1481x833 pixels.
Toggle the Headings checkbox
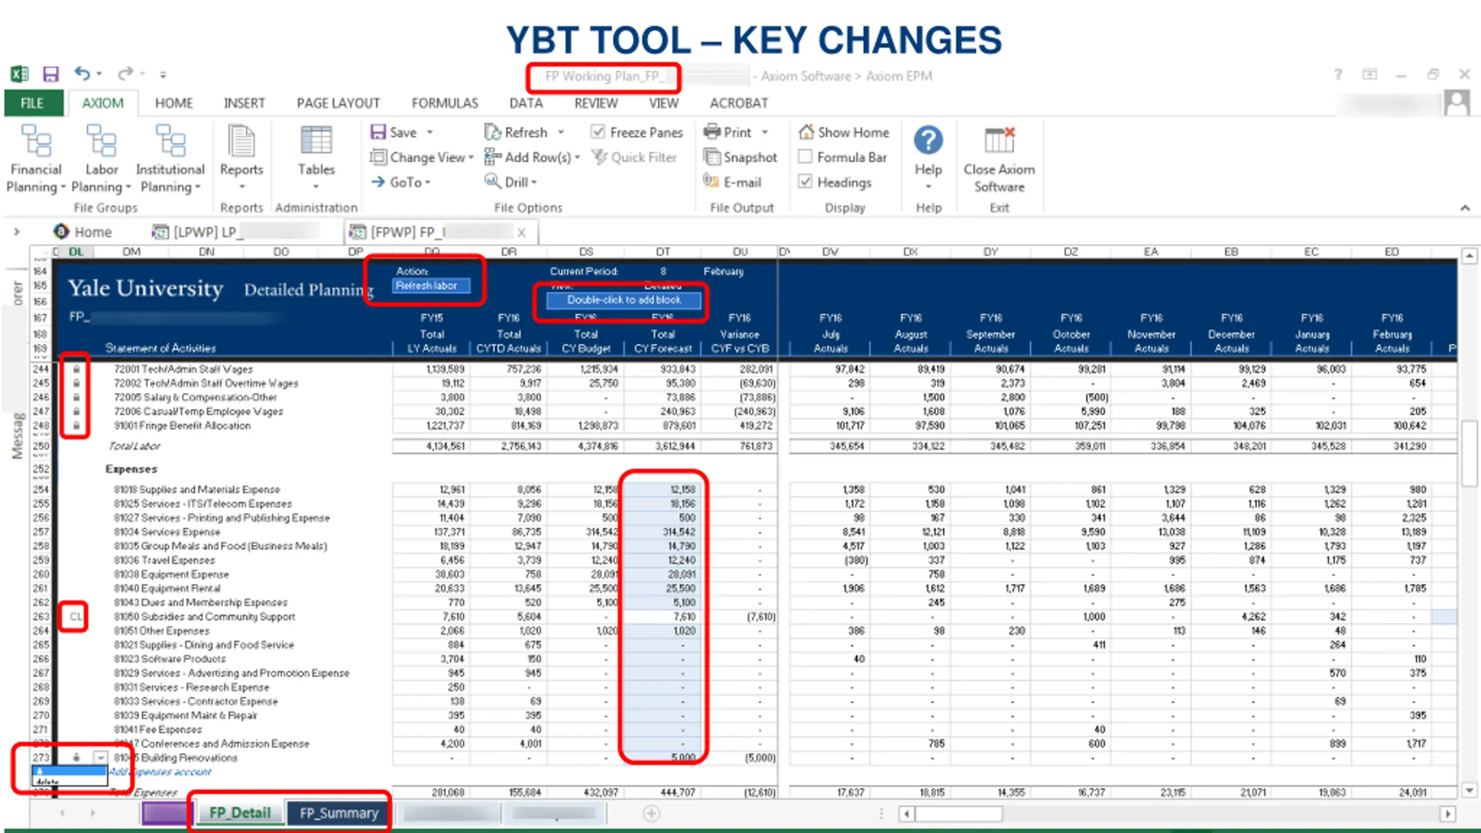pos(805,182)
